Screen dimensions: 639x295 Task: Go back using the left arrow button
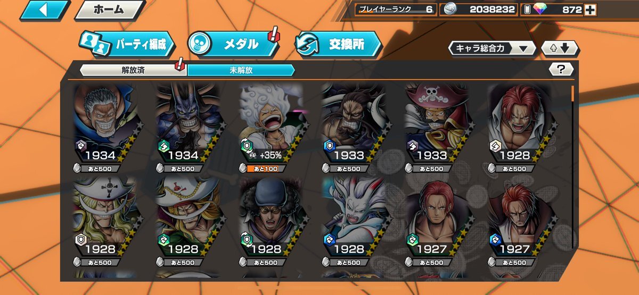coord(44,10)
